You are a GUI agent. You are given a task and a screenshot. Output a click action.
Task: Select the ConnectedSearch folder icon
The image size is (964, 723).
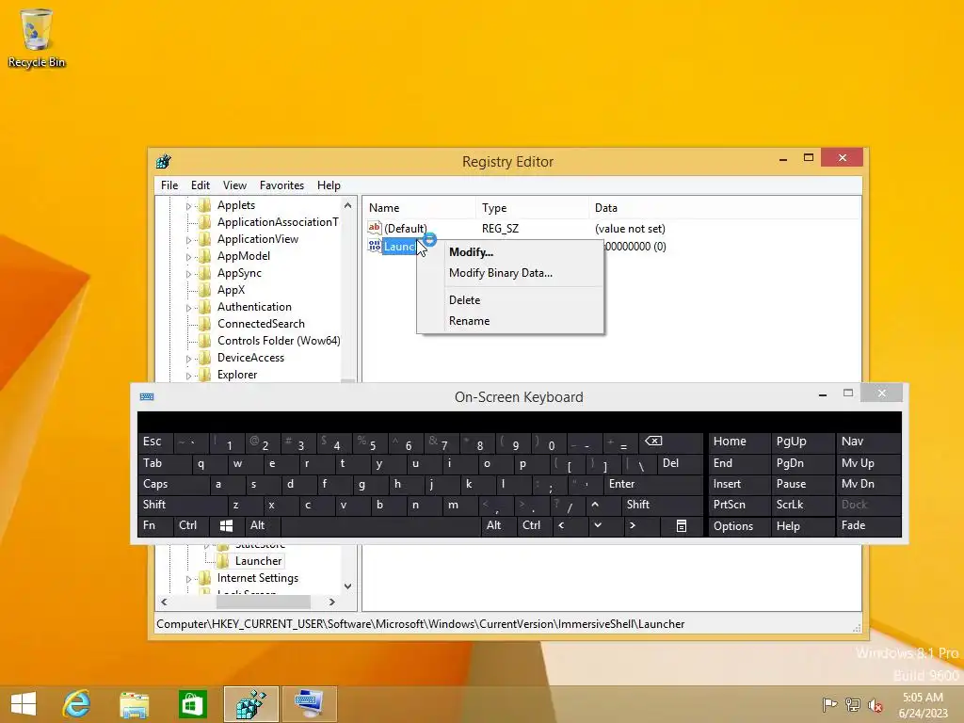[205, 324]
